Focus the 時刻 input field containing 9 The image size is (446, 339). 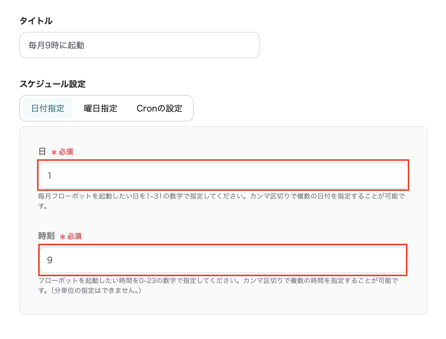tap(223, 260)
